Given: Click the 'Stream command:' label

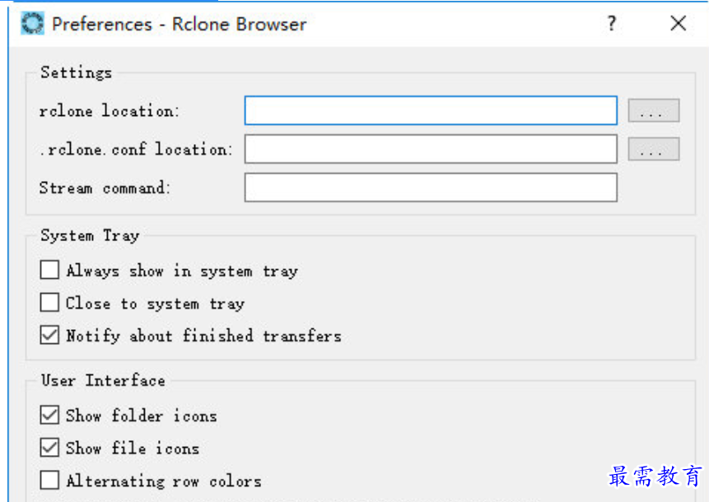Looking at the screenshot, I should [x=105, y=188].
